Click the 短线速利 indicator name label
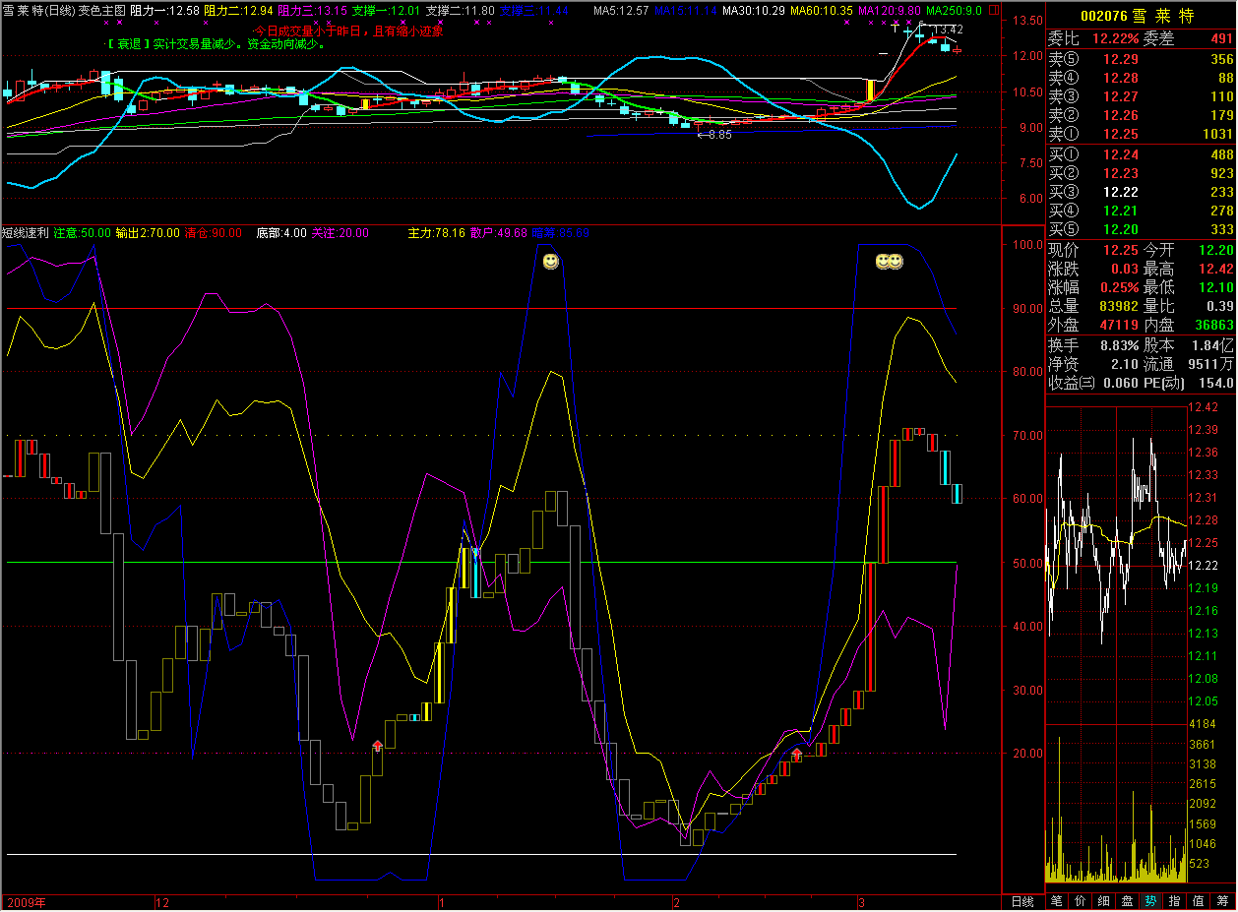1238x912 pixels. 25,233
